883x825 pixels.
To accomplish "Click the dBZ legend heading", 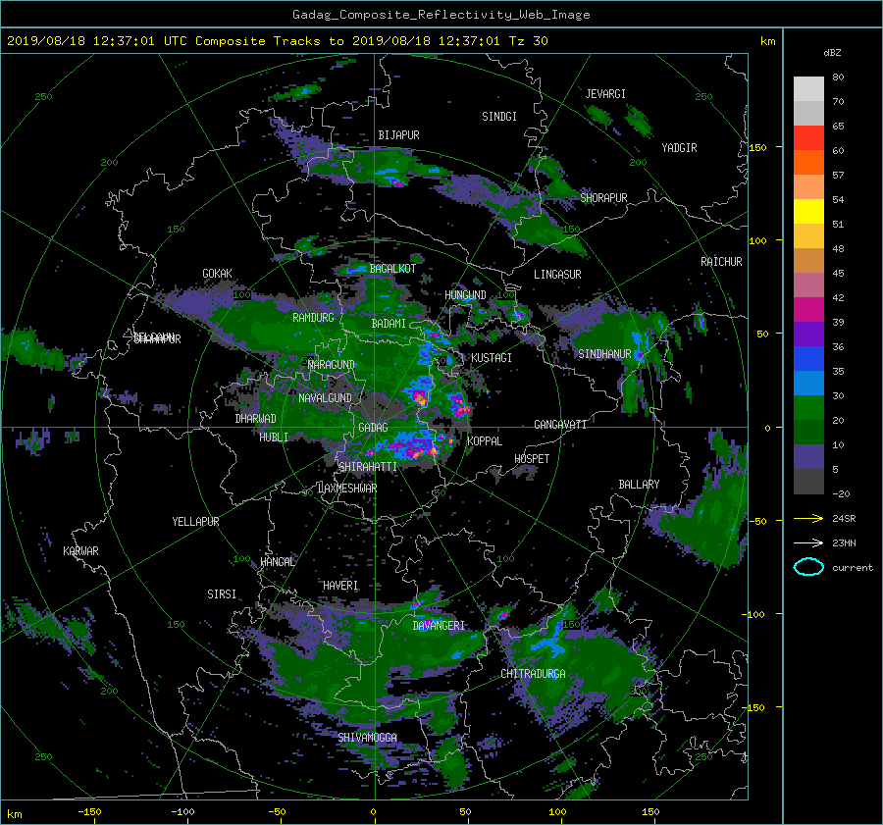I will point(832,52).
